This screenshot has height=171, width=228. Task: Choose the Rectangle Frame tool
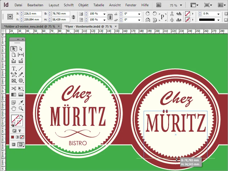click(x=13, y=81)
